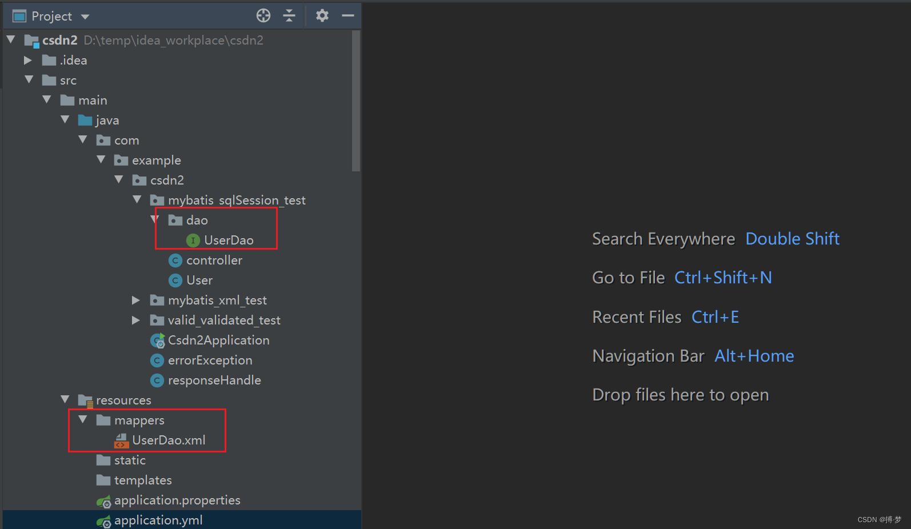Click the Ctrl+Shift+N shortcut text
This screenshot has height=529, width=911.
(x=723, y=278)
